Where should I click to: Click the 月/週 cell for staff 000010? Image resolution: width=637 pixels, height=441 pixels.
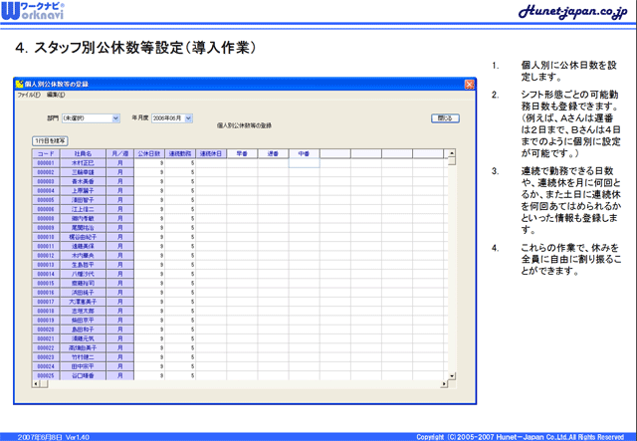click(x=119, y=238)
